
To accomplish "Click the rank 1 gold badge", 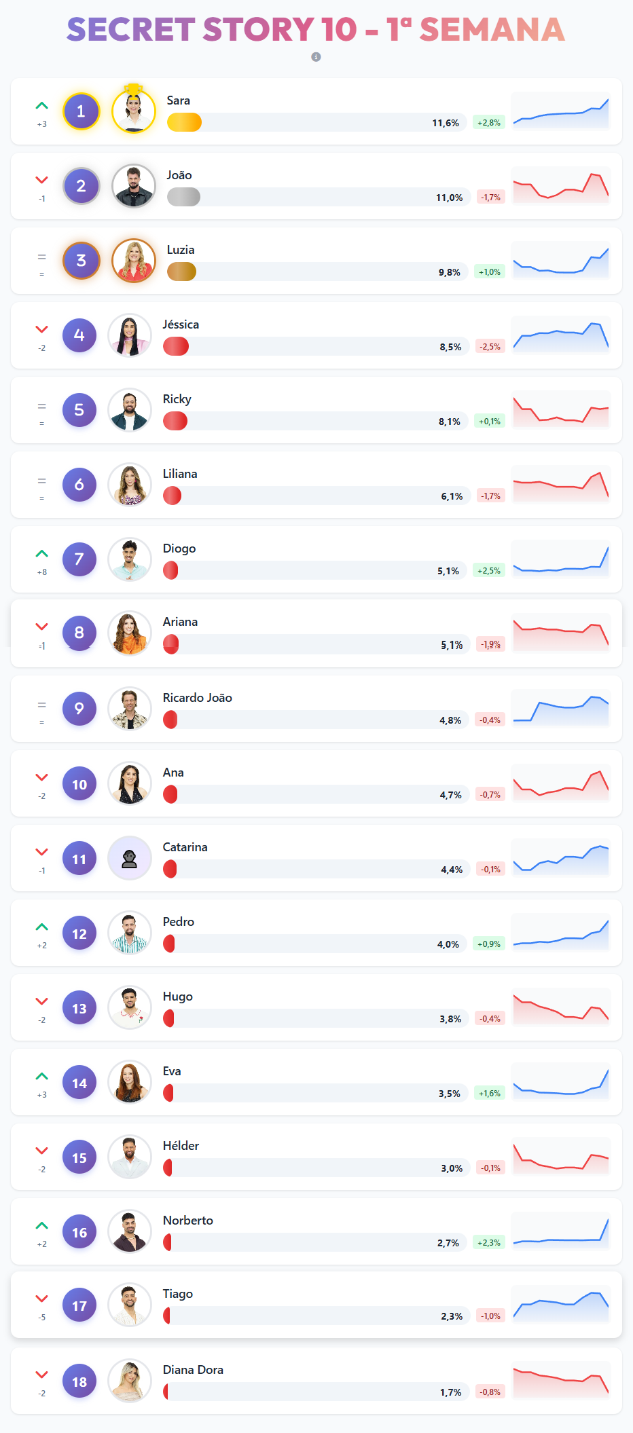I will (x=81, y=111).
